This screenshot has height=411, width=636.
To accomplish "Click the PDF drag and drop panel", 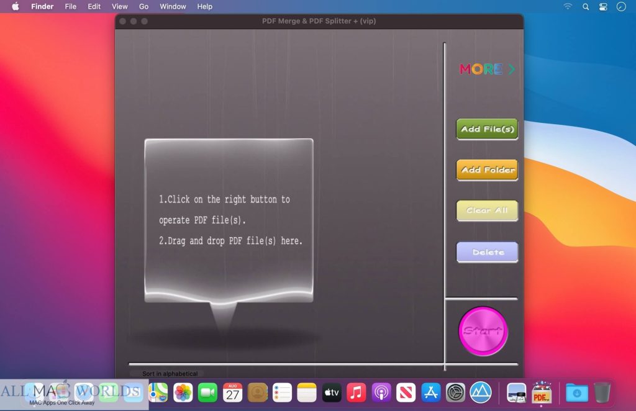I will pos(229,221).
